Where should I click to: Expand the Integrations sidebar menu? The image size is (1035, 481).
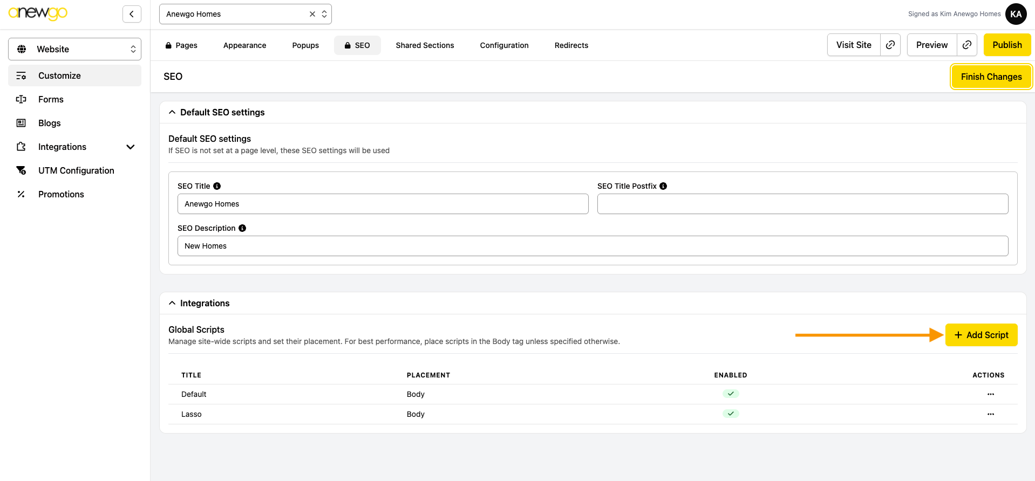click(130, 147)
